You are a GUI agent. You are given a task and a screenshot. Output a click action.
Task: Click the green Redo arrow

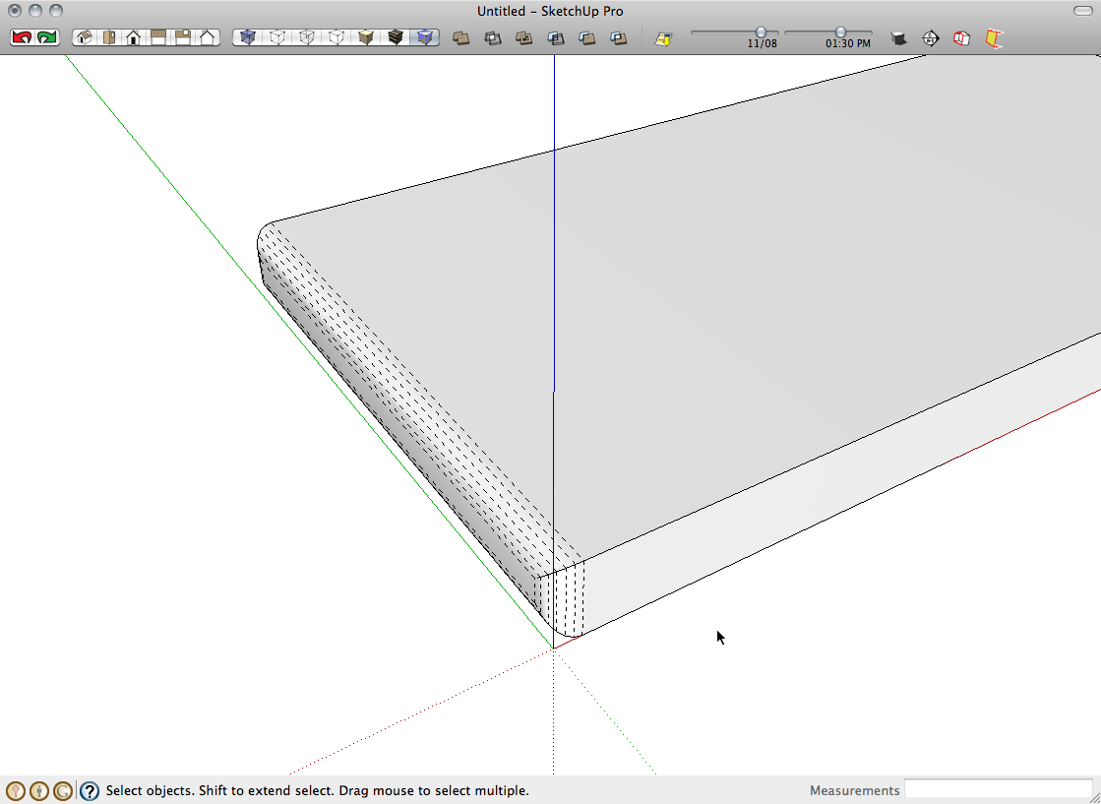tap(46, 37)
